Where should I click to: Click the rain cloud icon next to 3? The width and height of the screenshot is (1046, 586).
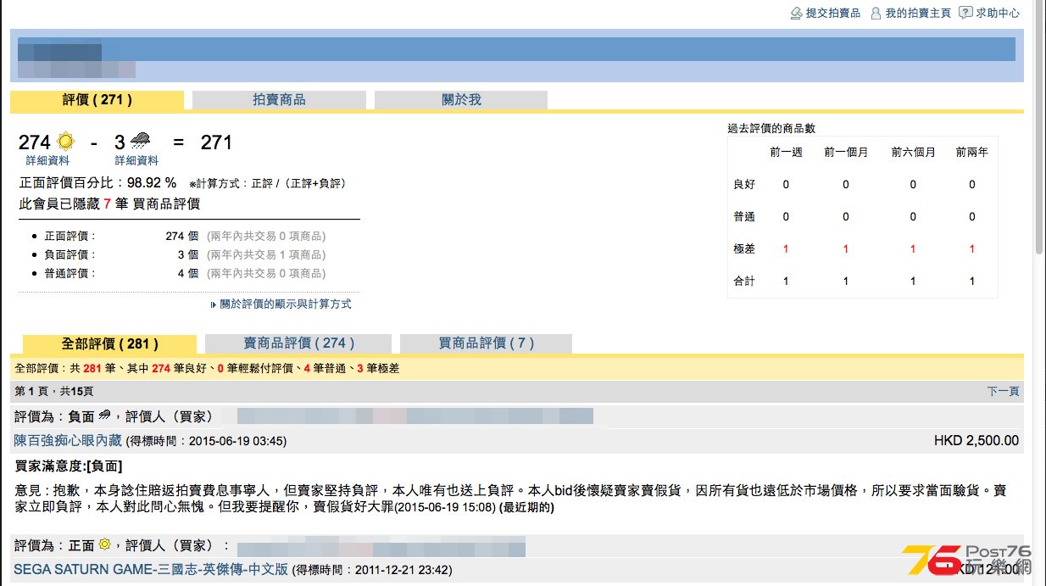coord(140,142)
